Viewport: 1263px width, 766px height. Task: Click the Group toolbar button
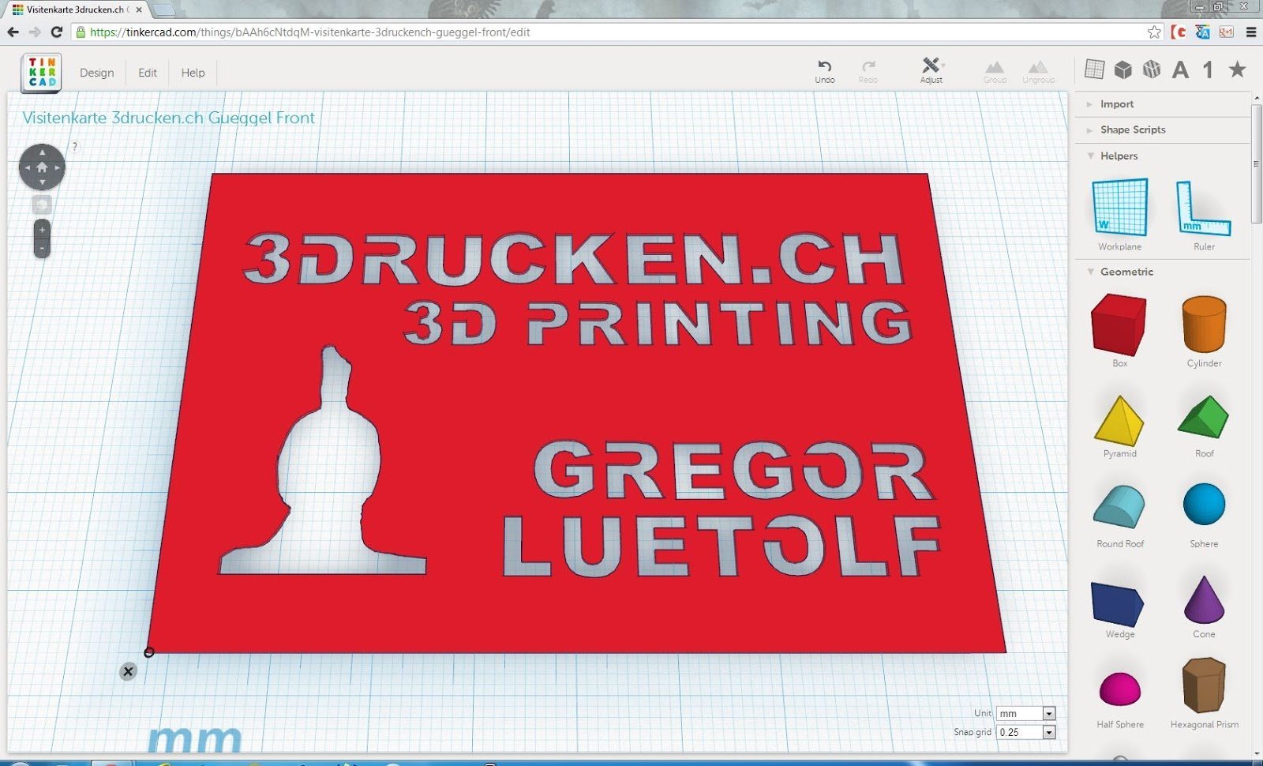995,71
